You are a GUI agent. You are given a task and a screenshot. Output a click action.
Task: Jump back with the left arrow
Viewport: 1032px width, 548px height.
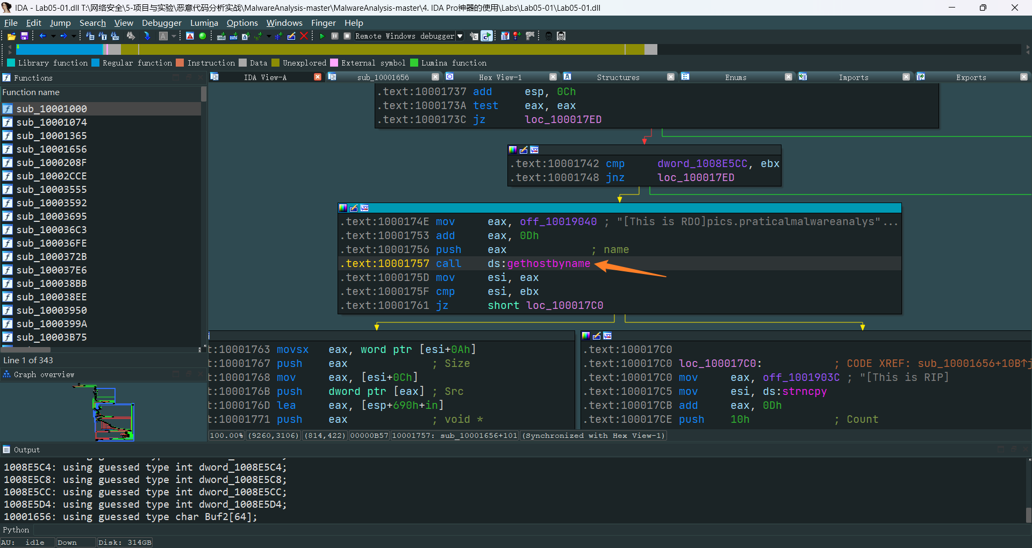coord(43,36)
